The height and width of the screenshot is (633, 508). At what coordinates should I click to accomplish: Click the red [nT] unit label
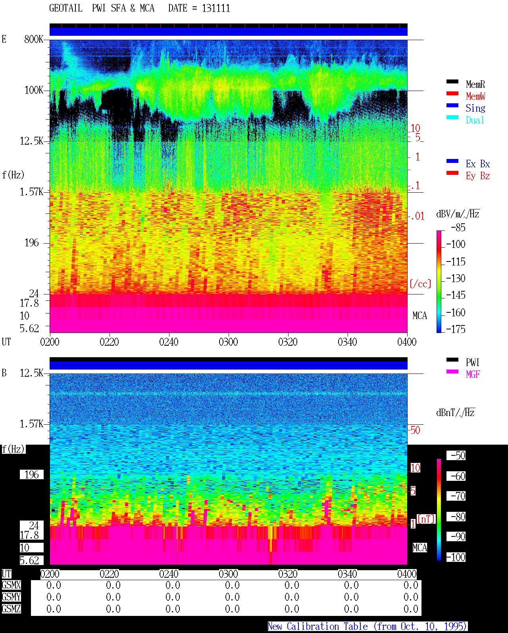tap(426, 519)
